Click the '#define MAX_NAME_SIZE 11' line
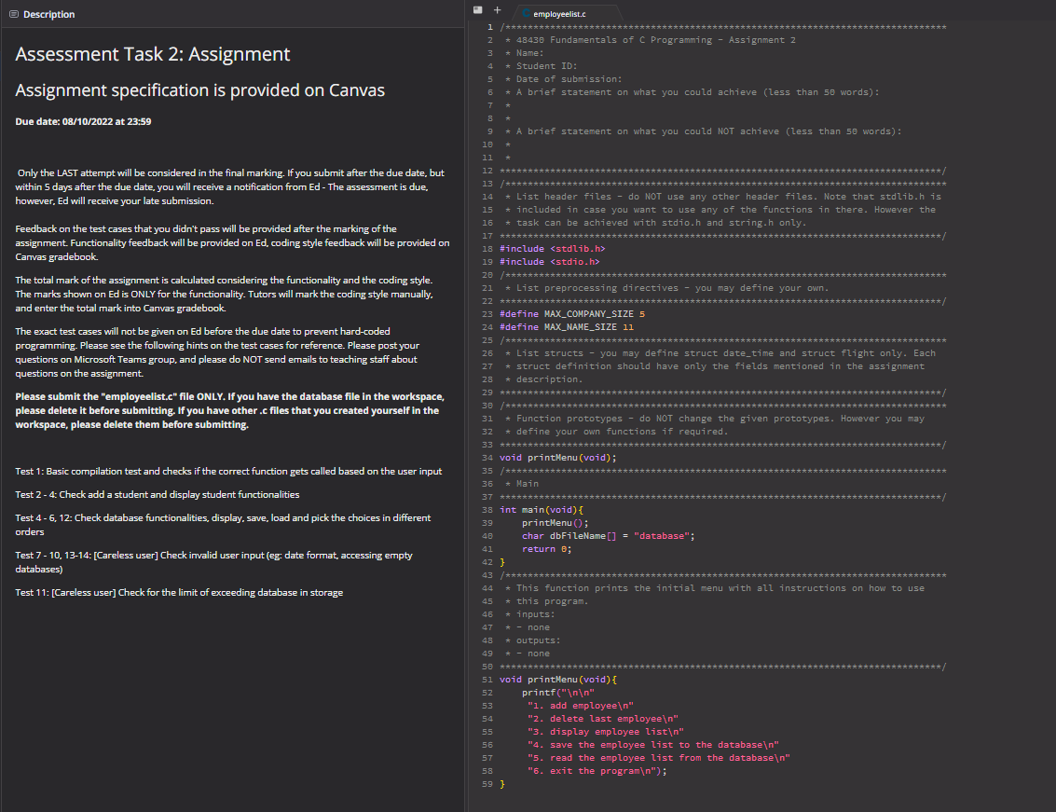 click(x=567, y=327)
